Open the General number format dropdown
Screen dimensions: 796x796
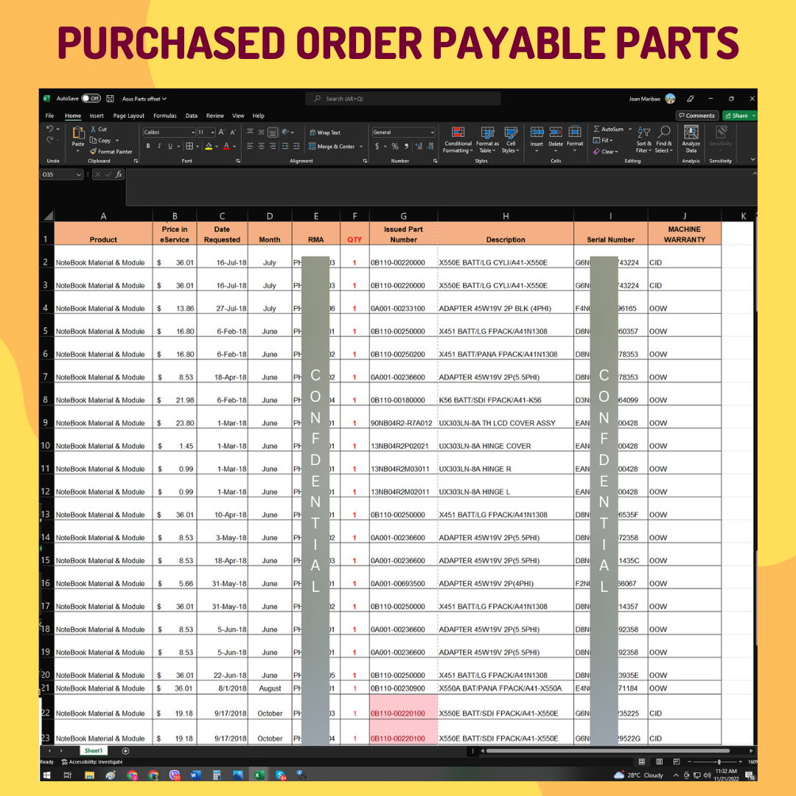pyautogui.click(x=432, y=133)
